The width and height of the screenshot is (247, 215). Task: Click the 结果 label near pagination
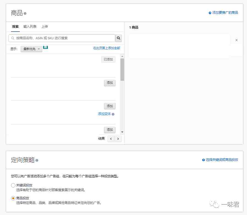[101, 138]
